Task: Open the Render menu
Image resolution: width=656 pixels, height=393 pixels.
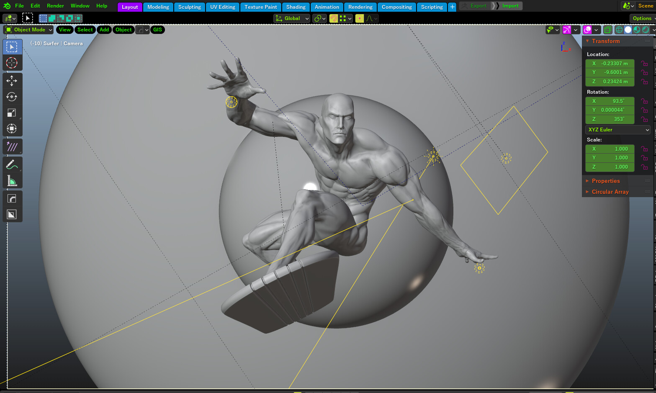Action: (55, 6)
